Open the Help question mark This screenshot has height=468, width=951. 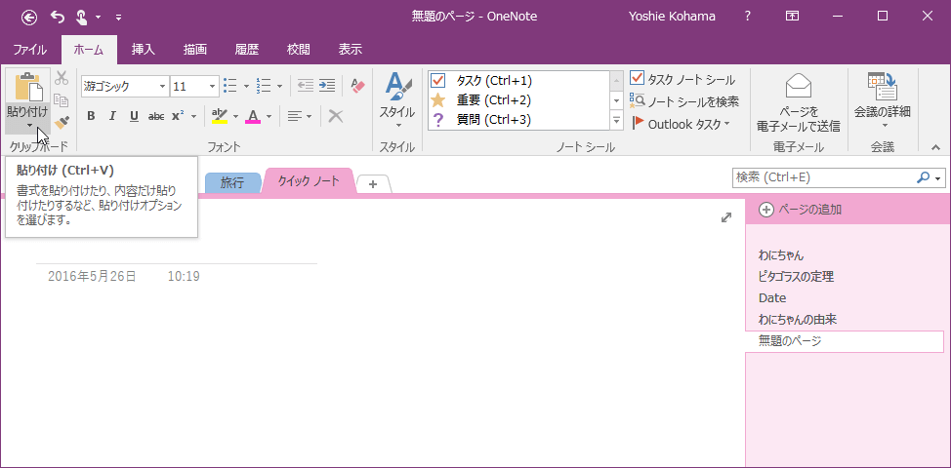[x=748, y=17]
